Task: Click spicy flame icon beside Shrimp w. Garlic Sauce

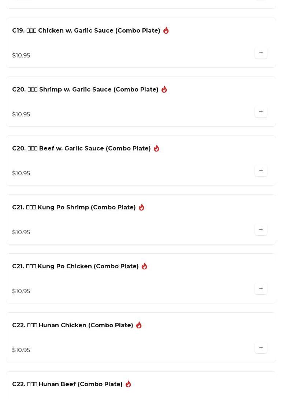Action: pos(164,89)
